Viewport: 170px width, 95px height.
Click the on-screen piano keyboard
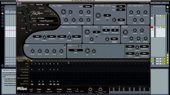point(130,91)
